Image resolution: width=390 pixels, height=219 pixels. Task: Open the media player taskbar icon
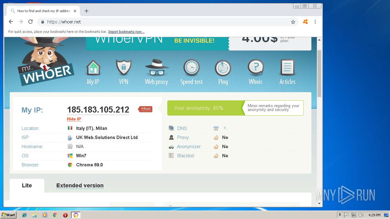point(45,215)
